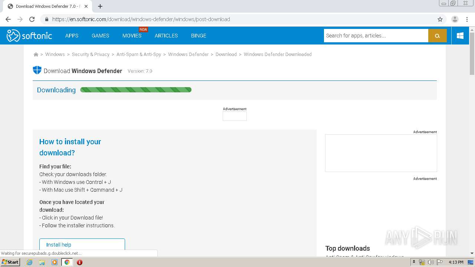
Task: Click the orange search magnifier button
Action: pos(438,36)
